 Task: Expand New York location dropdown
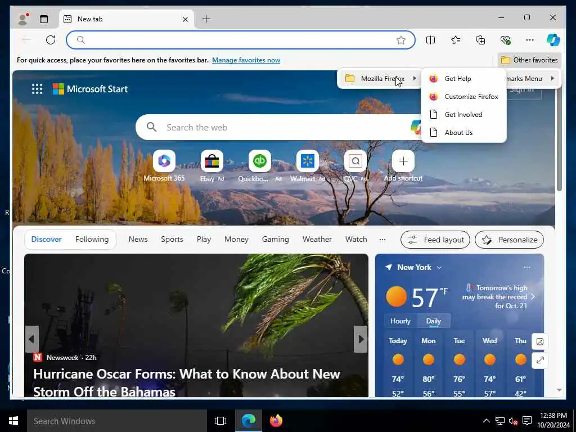pos(439,267)
